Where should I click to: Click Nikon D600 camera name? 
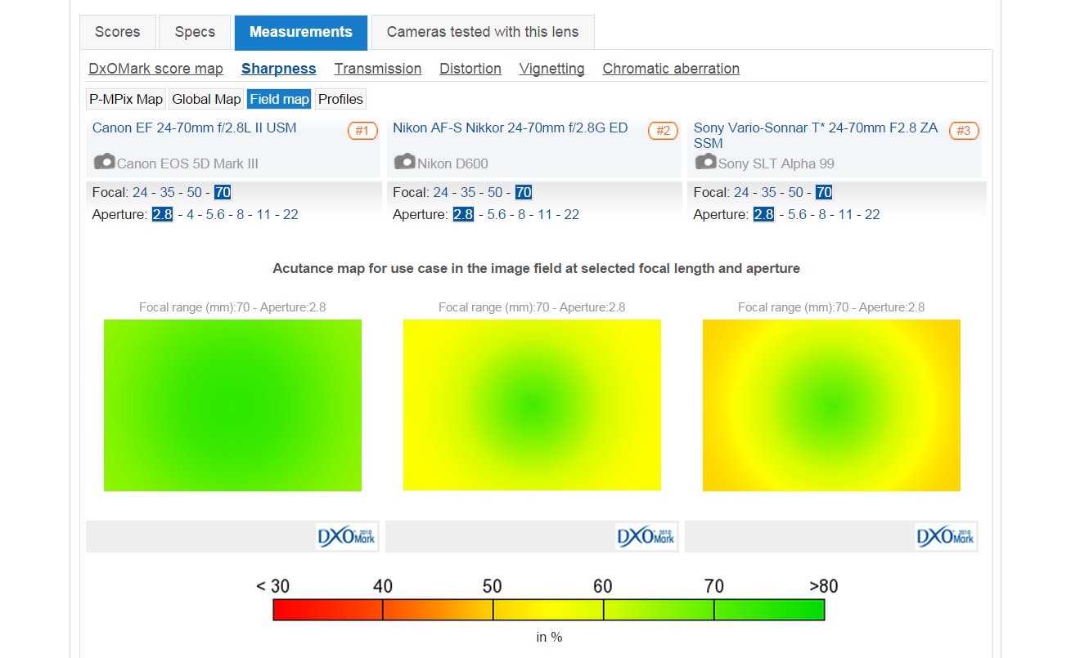pos(452,163)
